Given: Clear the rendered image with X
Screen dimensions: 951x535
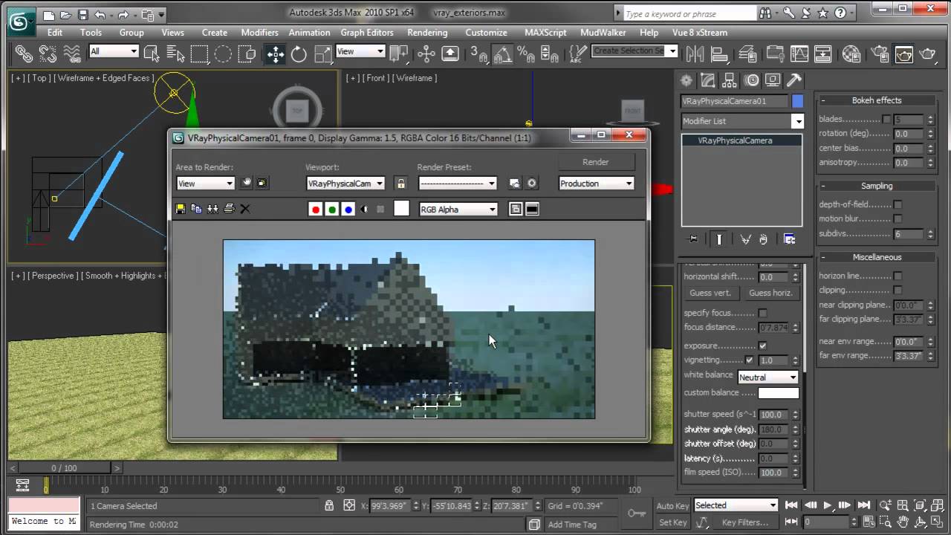Looking at the screenshot, I should (x=245, y=209).
